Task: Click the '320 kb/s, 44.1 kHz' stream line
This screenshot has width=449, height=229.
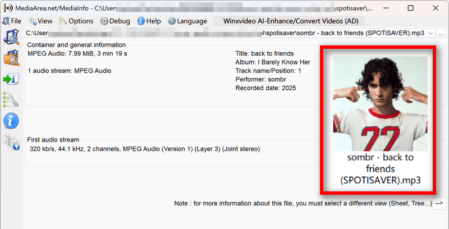Action: pyautogui.click(x=145, y=149)
